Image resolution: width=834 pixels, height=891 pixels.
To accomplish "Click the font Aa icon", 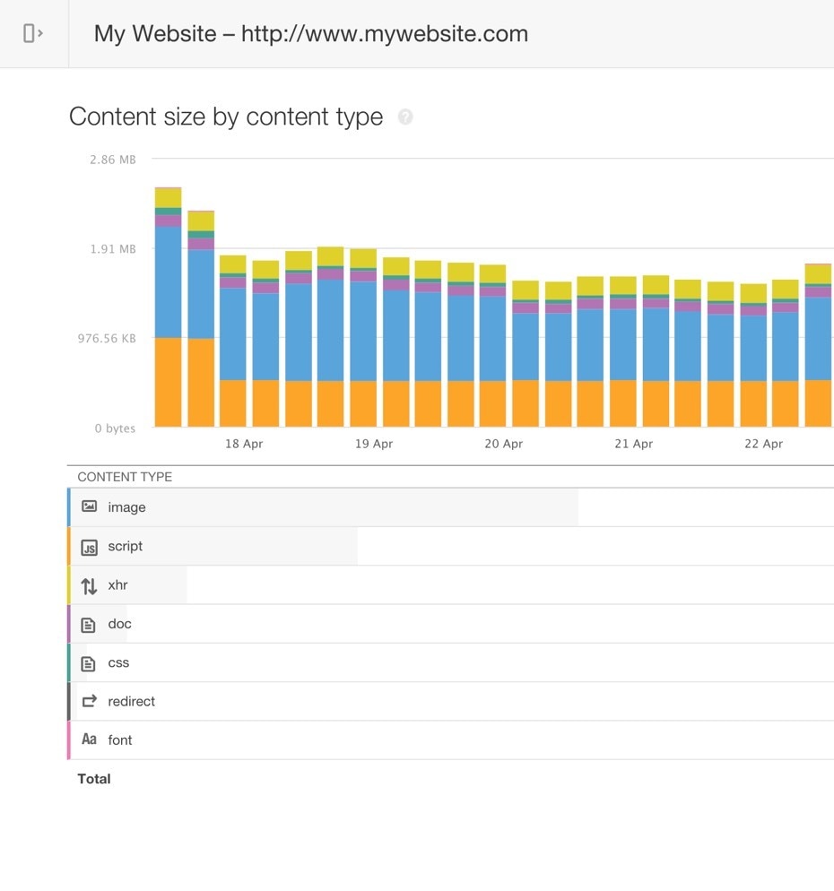I will pos(89,740).
